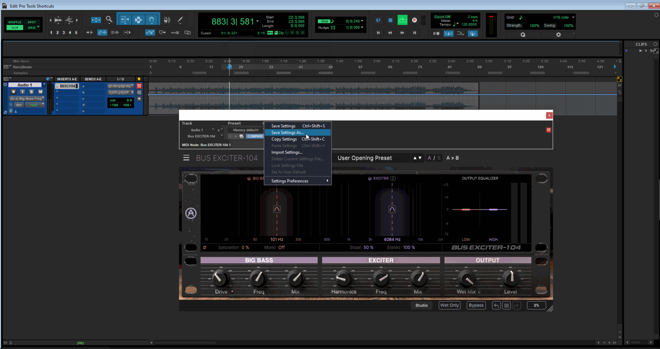Enable SPOT edit mode
Viewport: 660px width, 349px height.
coord(32,22)
